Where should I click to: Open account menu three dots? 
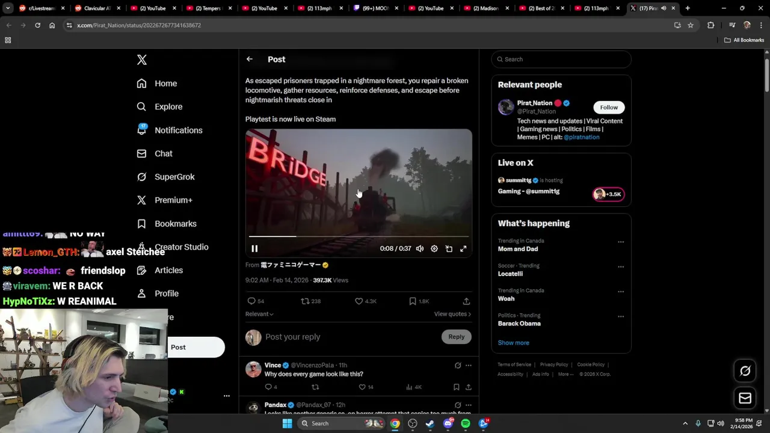227,396
